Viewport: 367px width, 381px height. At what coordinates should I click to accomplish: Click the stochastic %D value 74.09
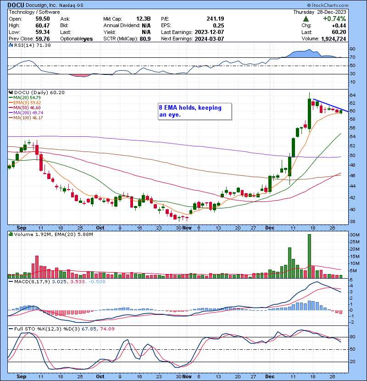[107, 329]
